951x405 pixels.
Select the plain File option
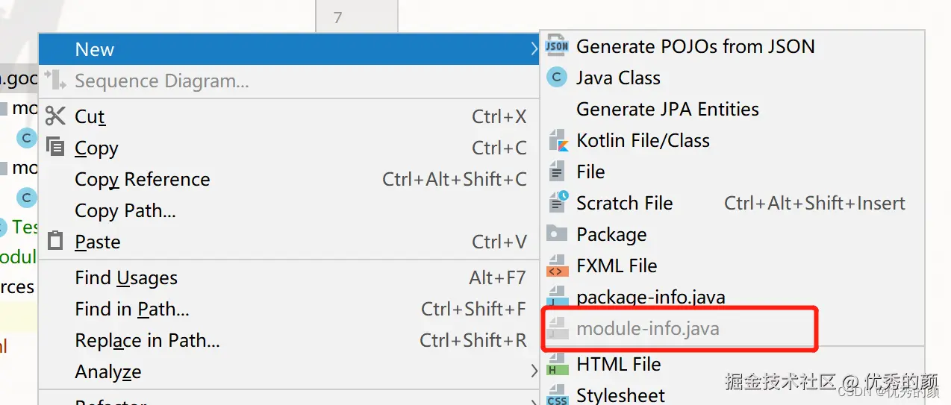pos(590,172)
